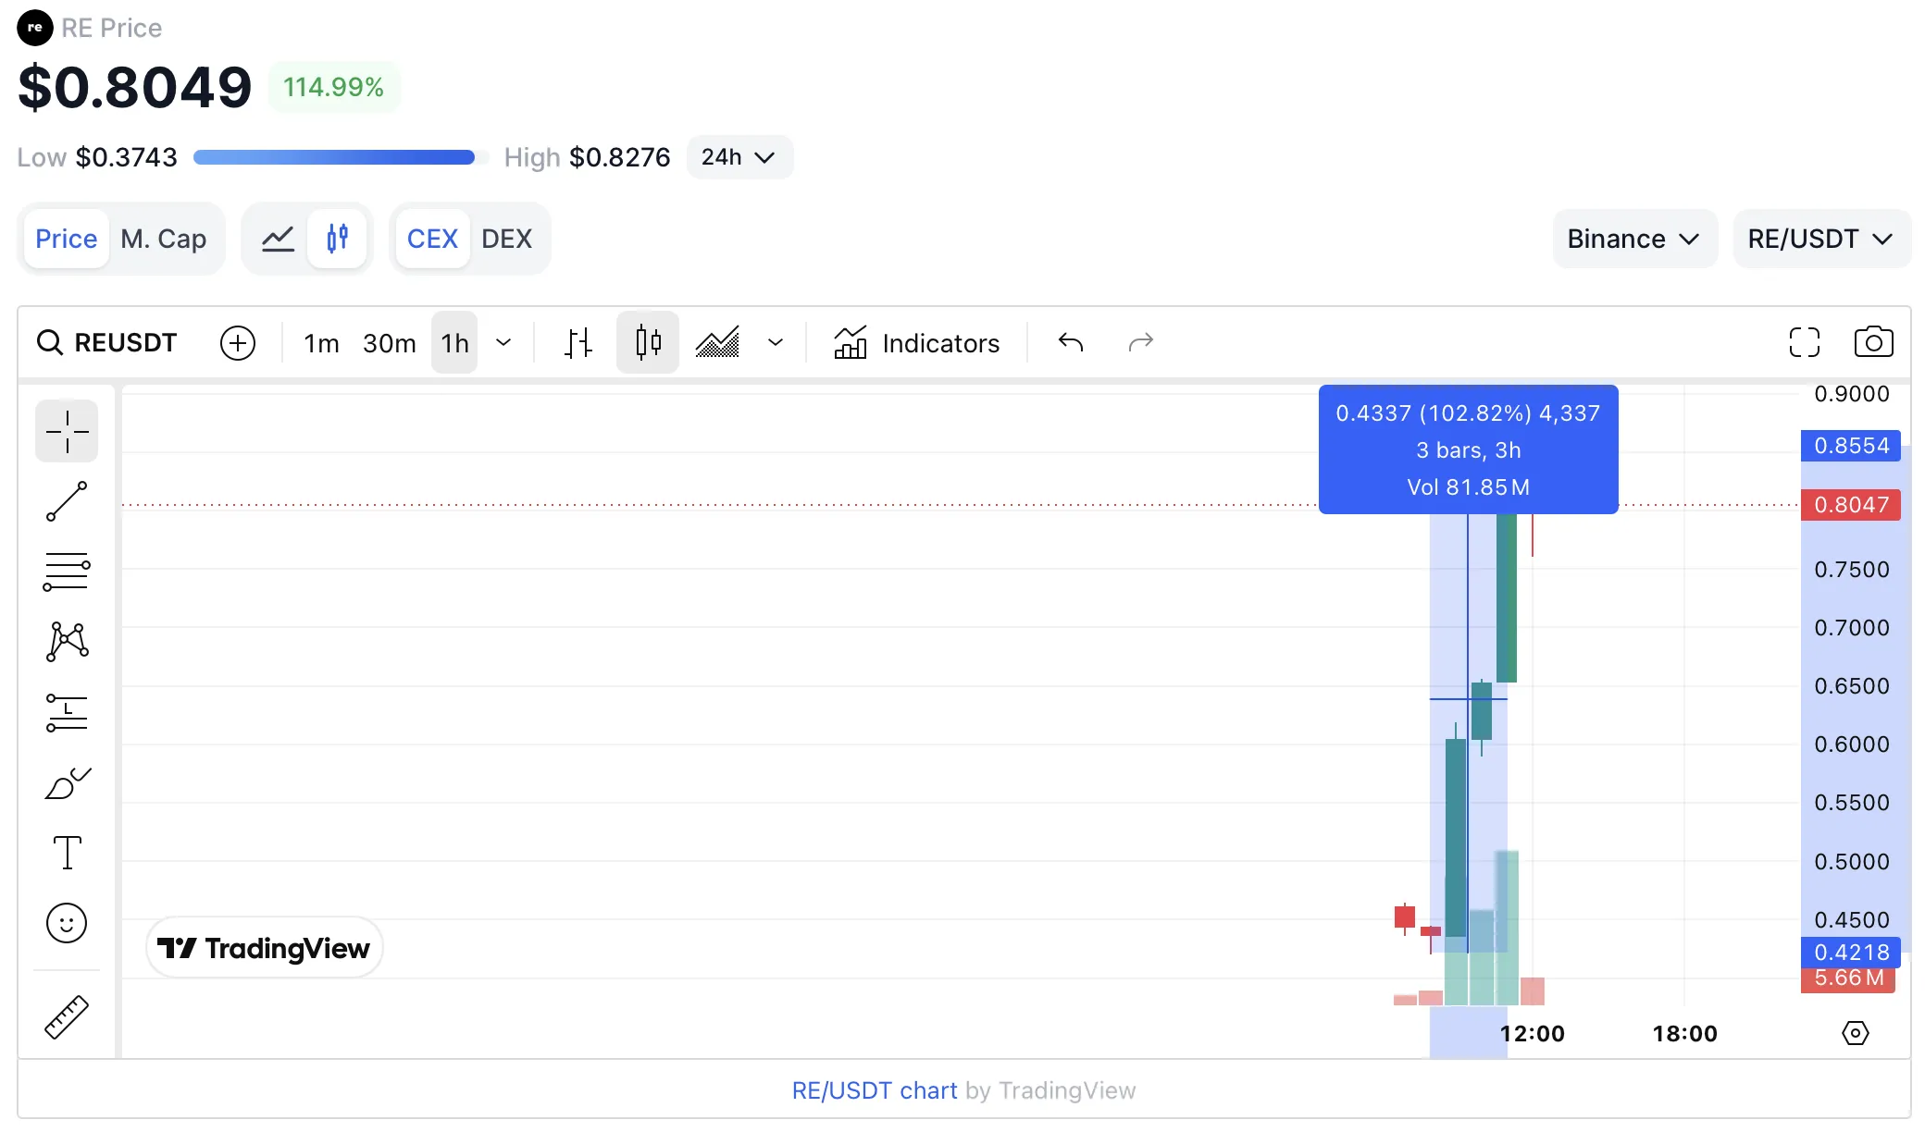Open the Indicators menu
This screenshot has height=1132, width=1925.
(x=917, y=343)
